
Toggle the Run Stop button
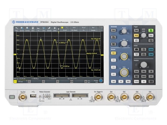point(151,30)
